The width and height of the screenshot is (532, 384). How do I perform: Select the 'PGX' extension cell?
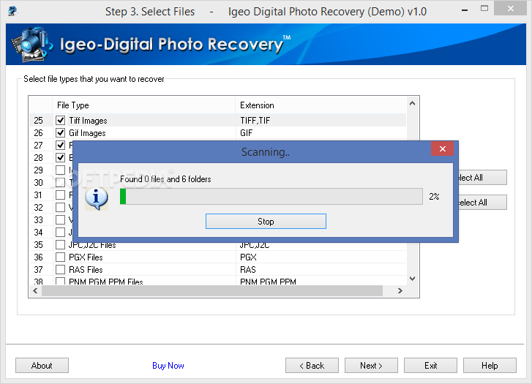point(248,257)
